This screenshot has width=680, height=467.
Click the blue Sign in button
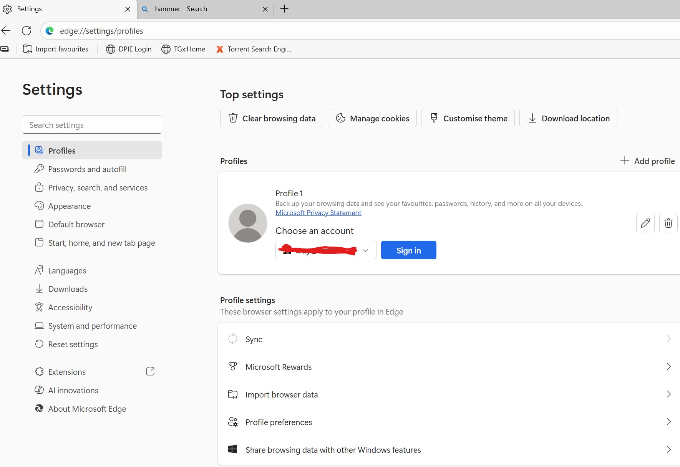click(x=408, y=250)
